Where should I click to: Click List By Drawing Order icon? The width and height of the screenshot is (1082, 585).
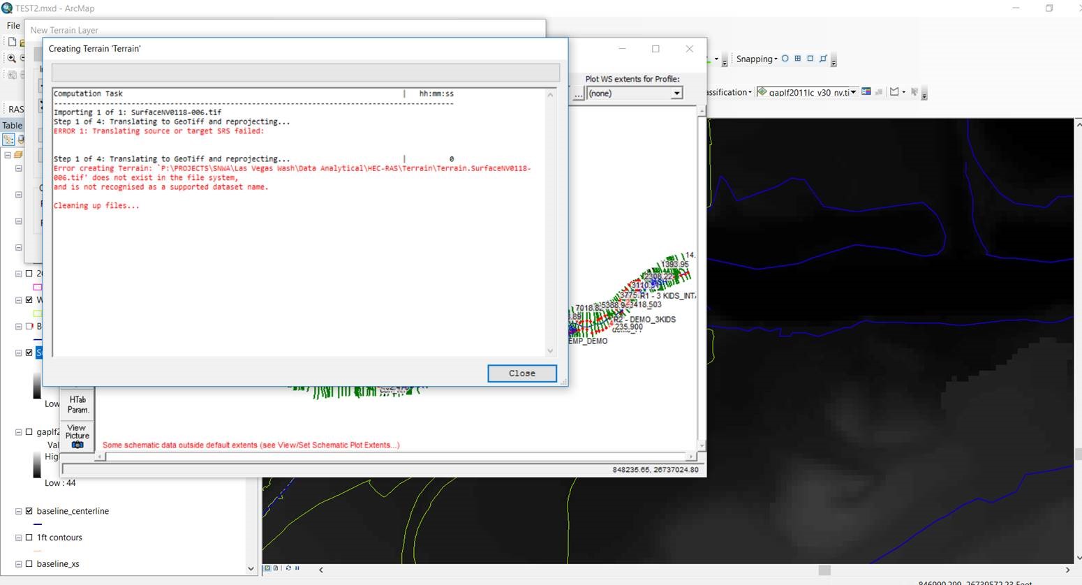point(8,140)
